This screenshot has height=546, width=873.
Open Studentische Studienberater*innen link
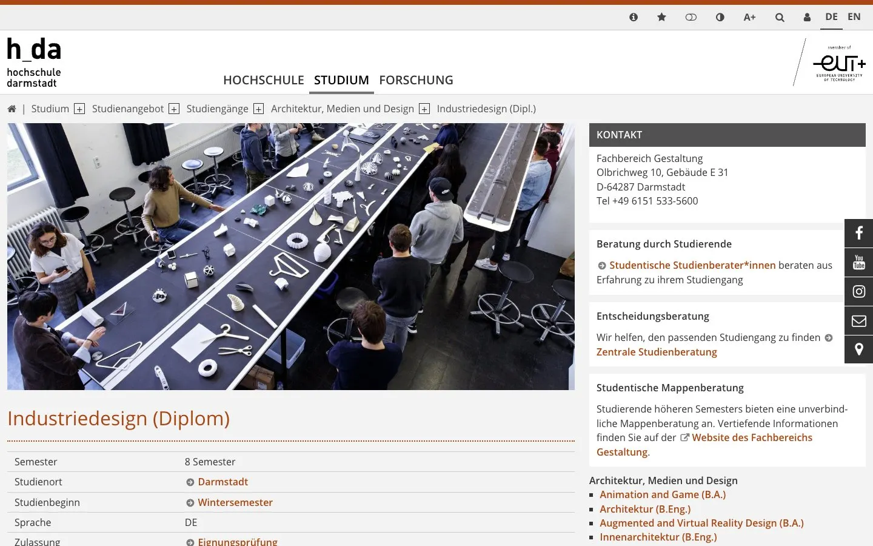tap(692, 265)
